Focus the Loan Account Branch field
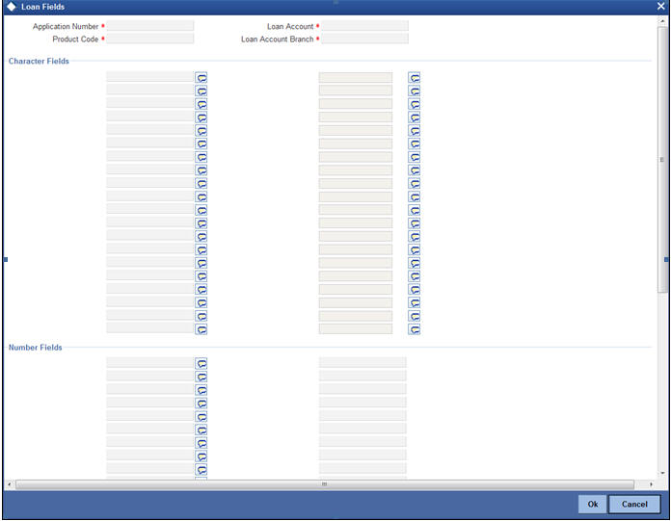The width and height of the screenshot is (671, 521). [x=365, y=39]
